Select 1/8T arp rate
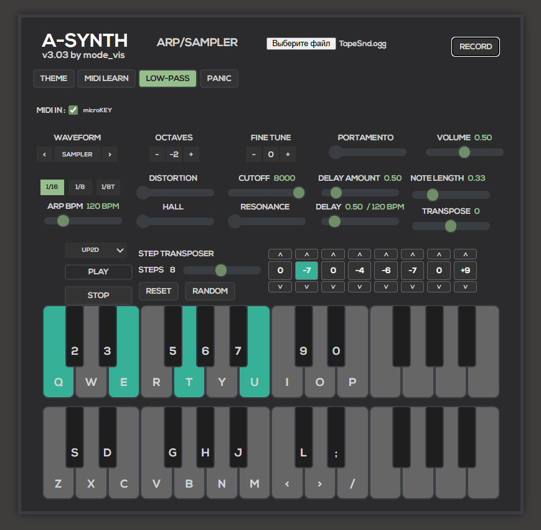Viewport: 541px width, 530px height. [x=108, y=187]
